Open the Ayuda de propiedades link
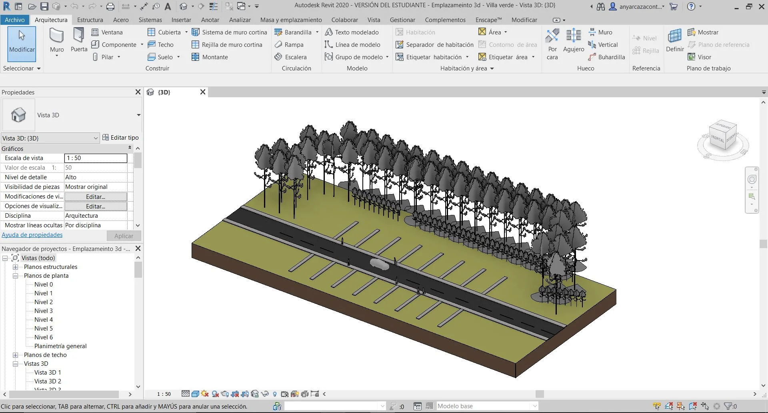 32,235
